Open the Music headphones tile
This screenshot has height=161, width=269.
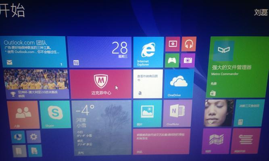(189, 44)
